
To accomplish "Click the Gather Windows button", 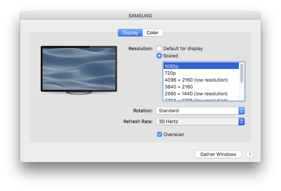I will click(218, 154).
